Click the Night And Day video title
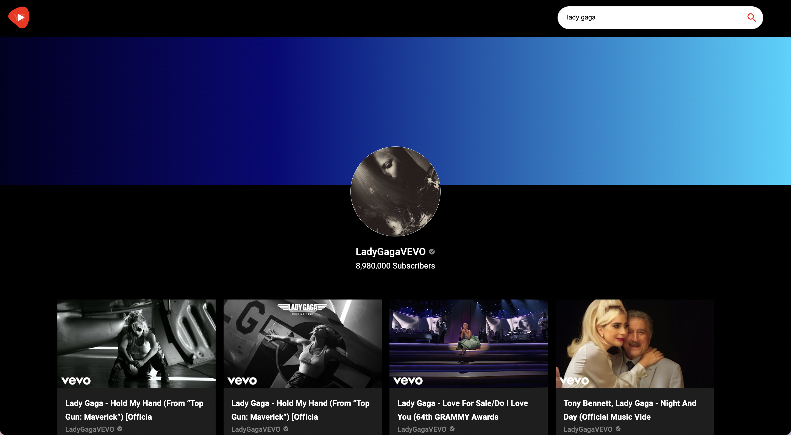 [x=630, y=410]
